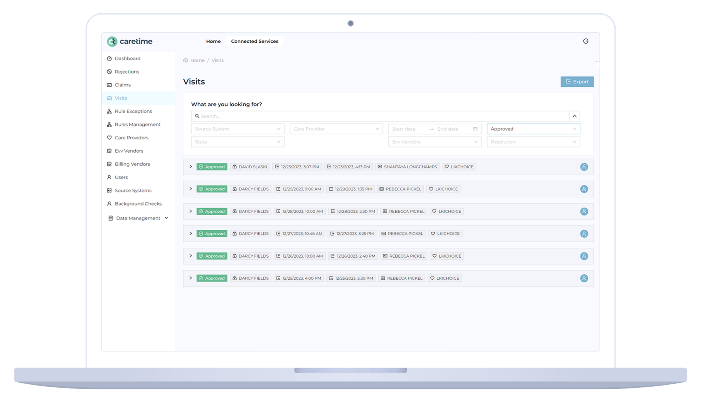
Task: Click the Source Systems sidebar icon
Action: [x=109, y=190]
